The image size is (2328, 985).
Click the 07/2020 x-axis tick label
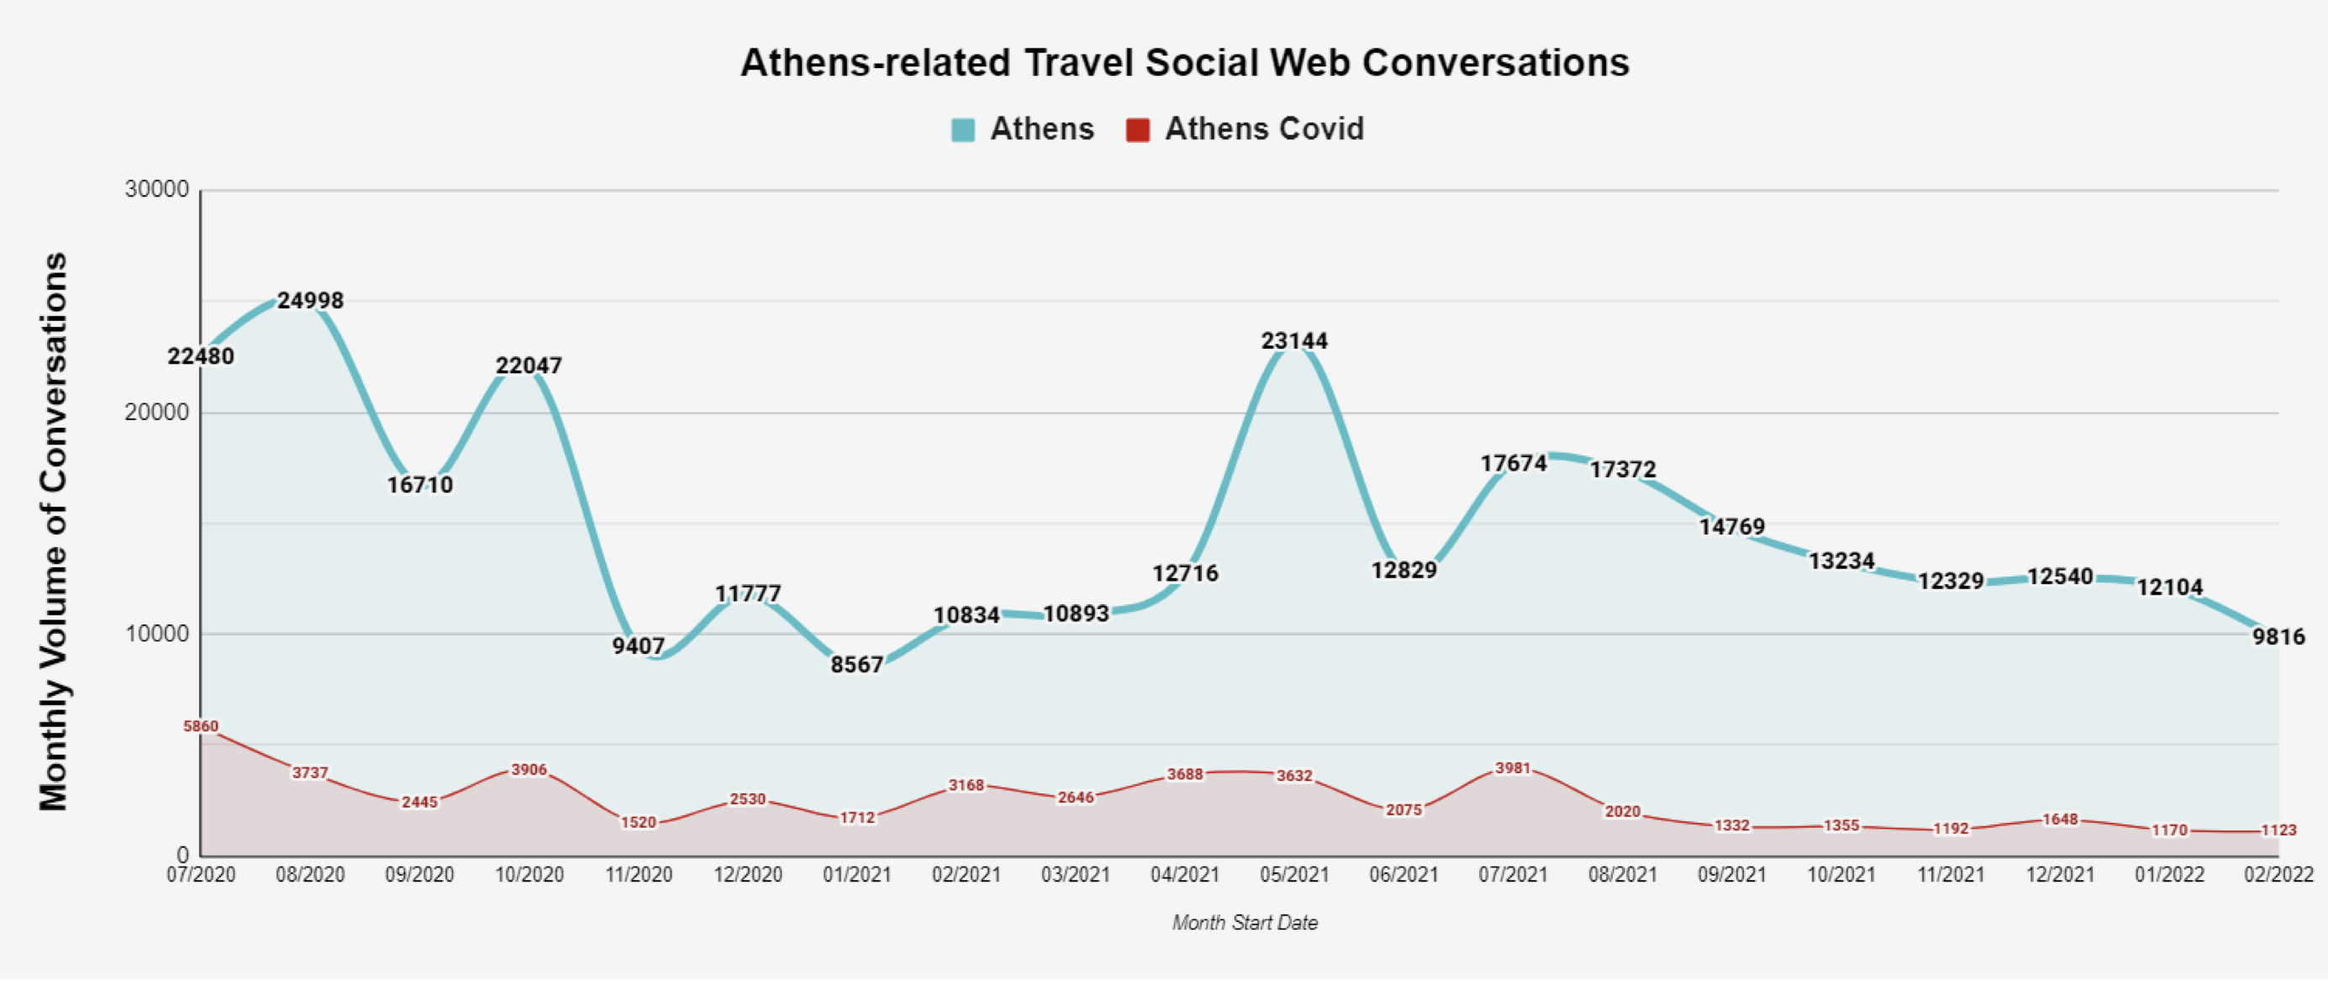[x=201, y=875]
